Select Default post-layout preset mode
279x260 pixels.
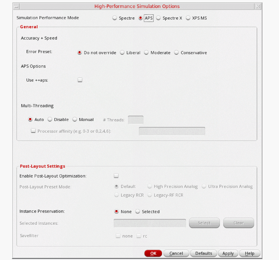pos(117,186)
